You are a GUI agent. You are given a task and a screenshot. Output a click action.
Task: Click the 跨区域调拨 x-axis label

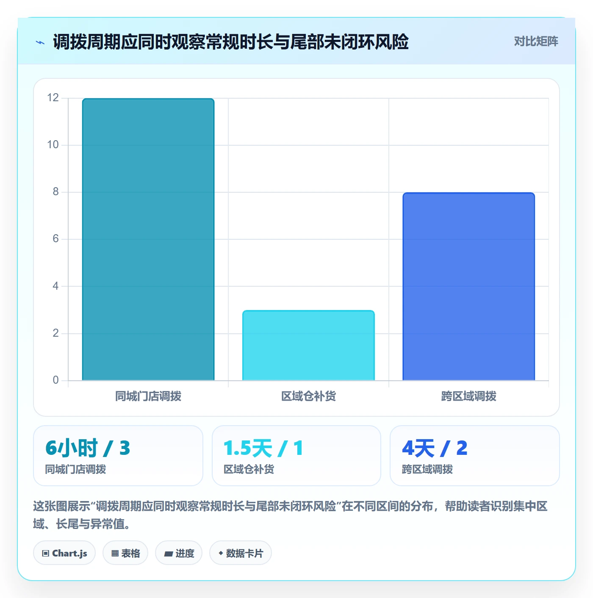(x=468, y=396)
